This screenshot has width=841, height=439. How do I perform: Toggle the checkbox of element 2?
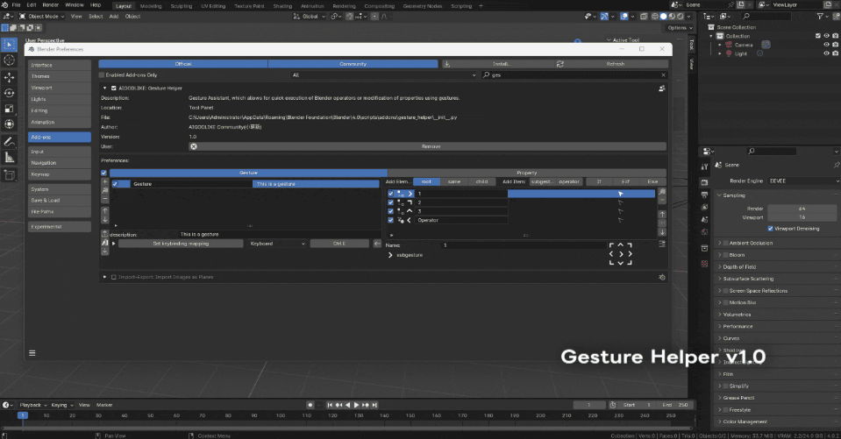[390, 202]
